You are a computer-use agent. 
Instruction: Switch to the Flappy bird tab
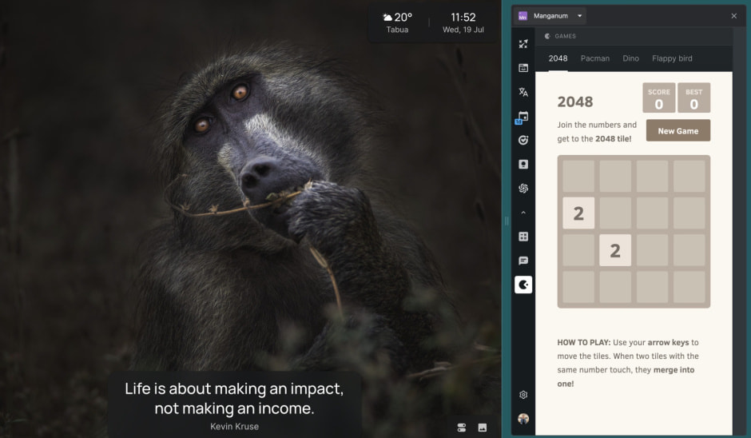tap(672, 58)
